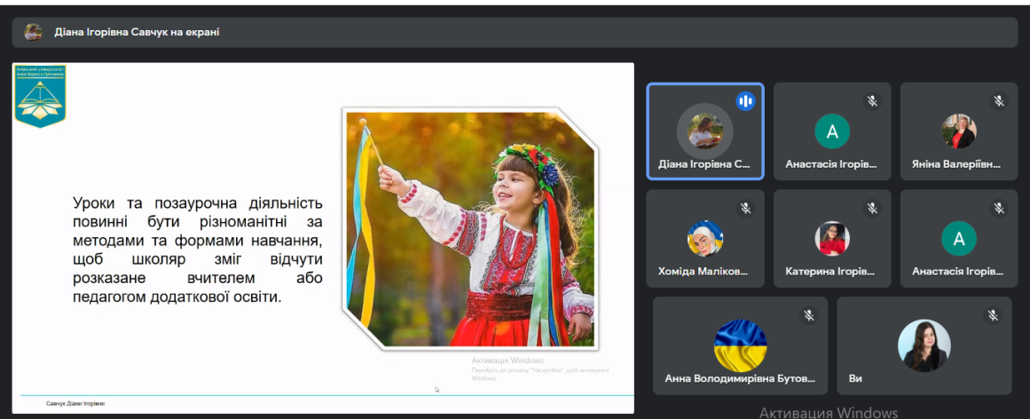Select Хоміда Маліков's cartoon avatar

click(x=705, y=238)
